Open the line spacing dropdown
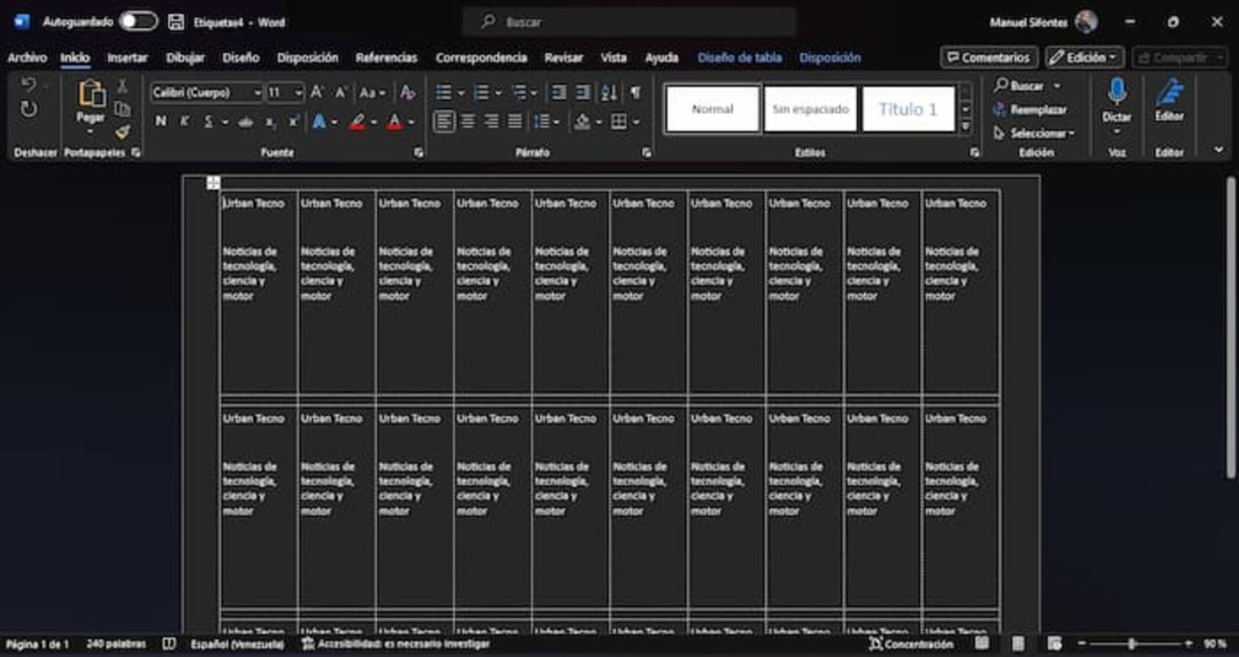The image size is (1239, 657). (556, 122)
